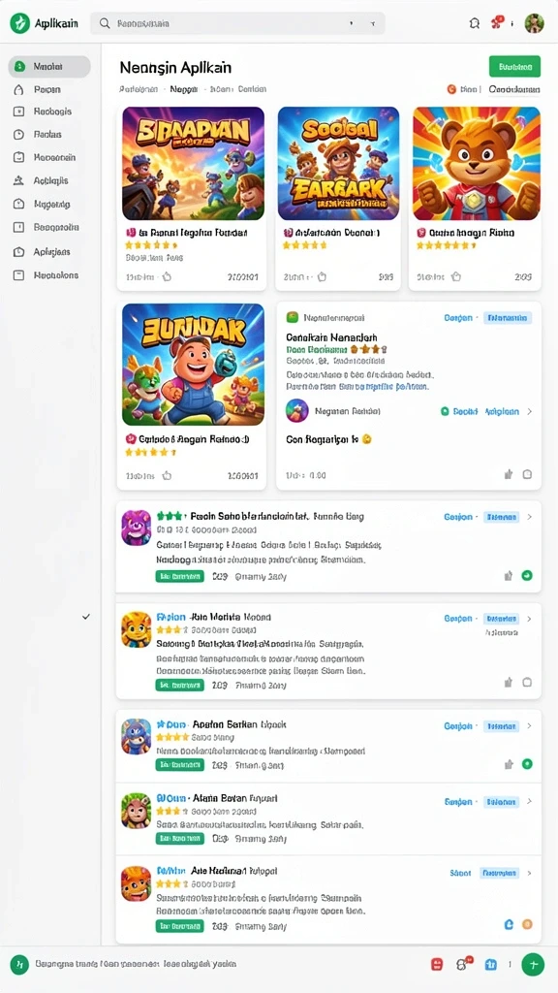Click the green button at the top right of the heading
This screenshot has height=993, width=558.
pos(515,67)
